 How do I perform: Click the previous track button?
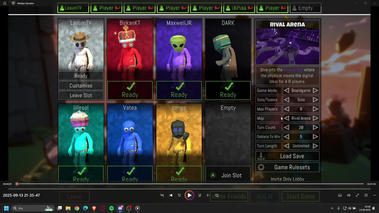pos(171,195)
